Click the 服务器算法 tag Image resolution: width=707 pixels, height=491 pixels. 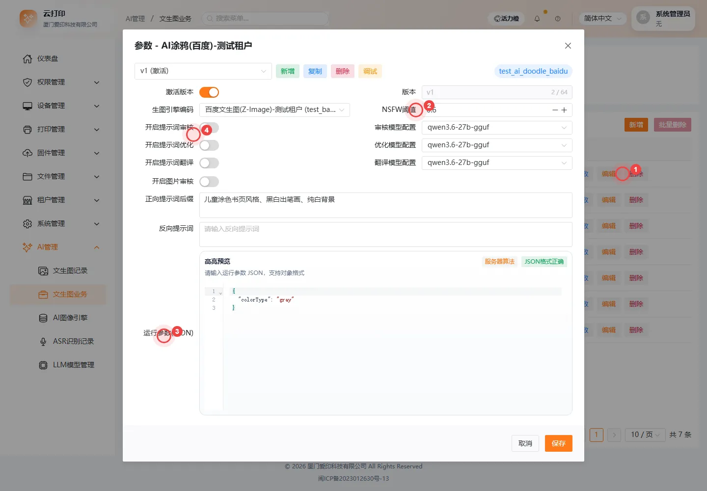[x=499, y=262]
